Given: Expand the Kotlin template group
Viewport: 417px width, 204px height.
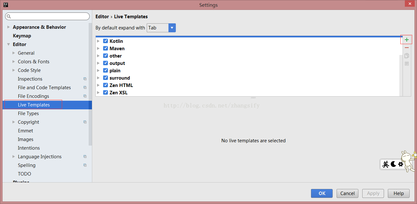Looking at the screenshot, I should (98, 41).
